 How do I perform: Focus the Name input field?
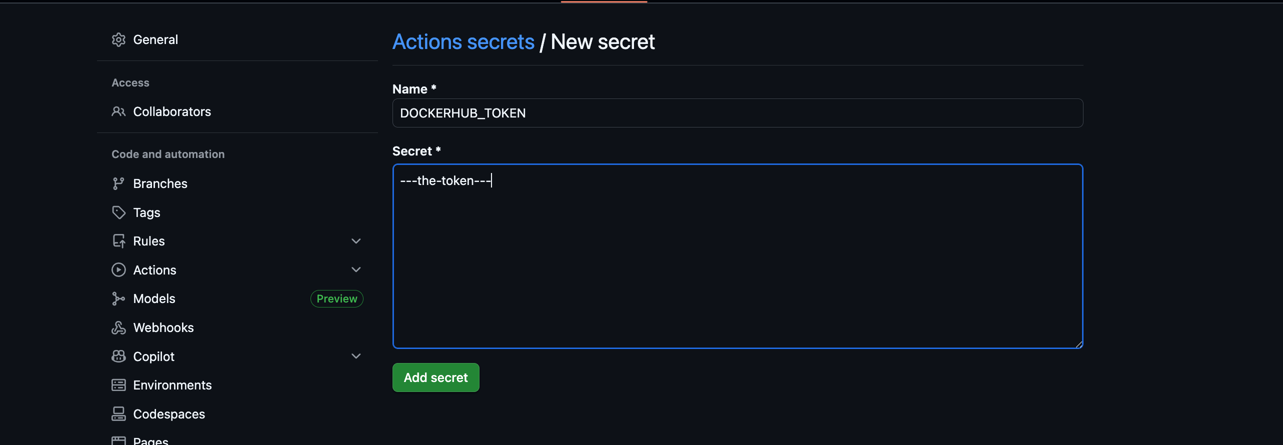(737, 113)
